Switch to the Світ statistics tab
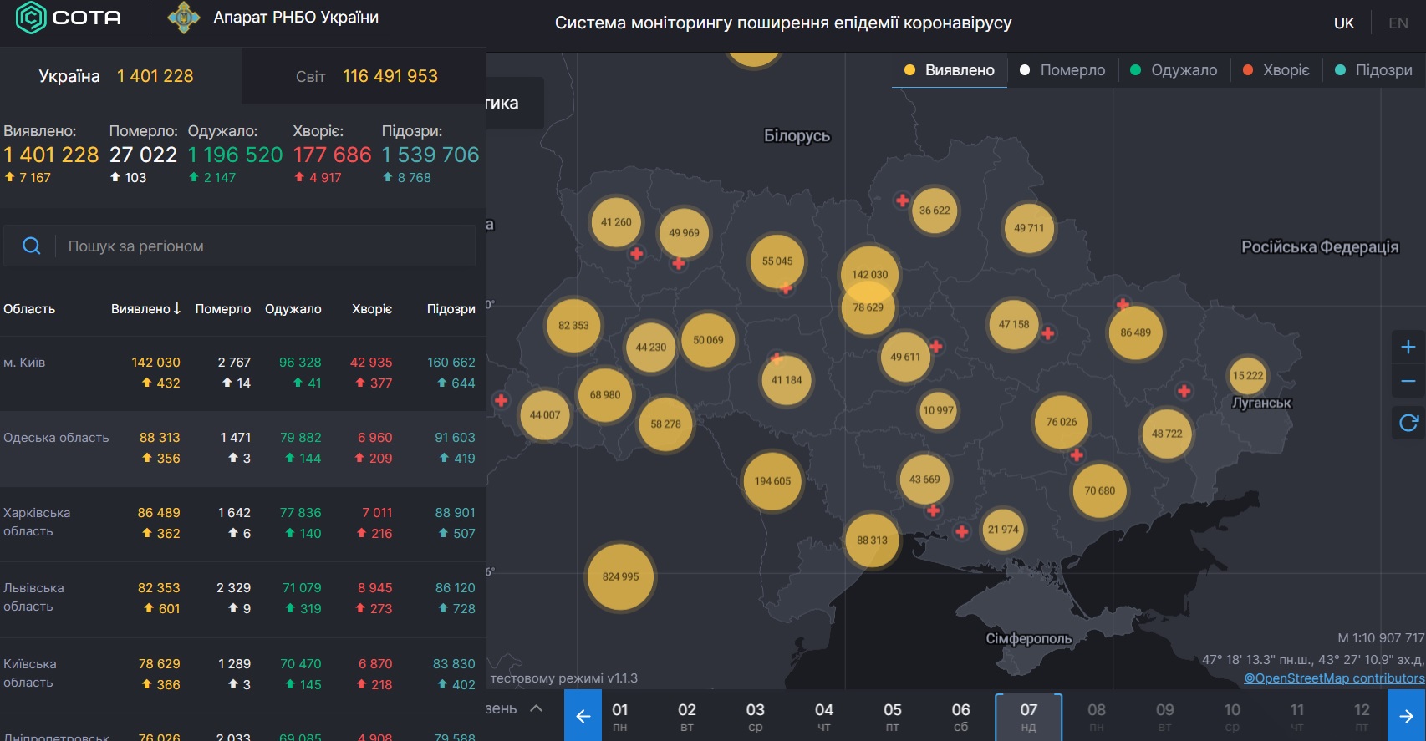The width and height of the screenshot is (1426, 741). (365, 76)
